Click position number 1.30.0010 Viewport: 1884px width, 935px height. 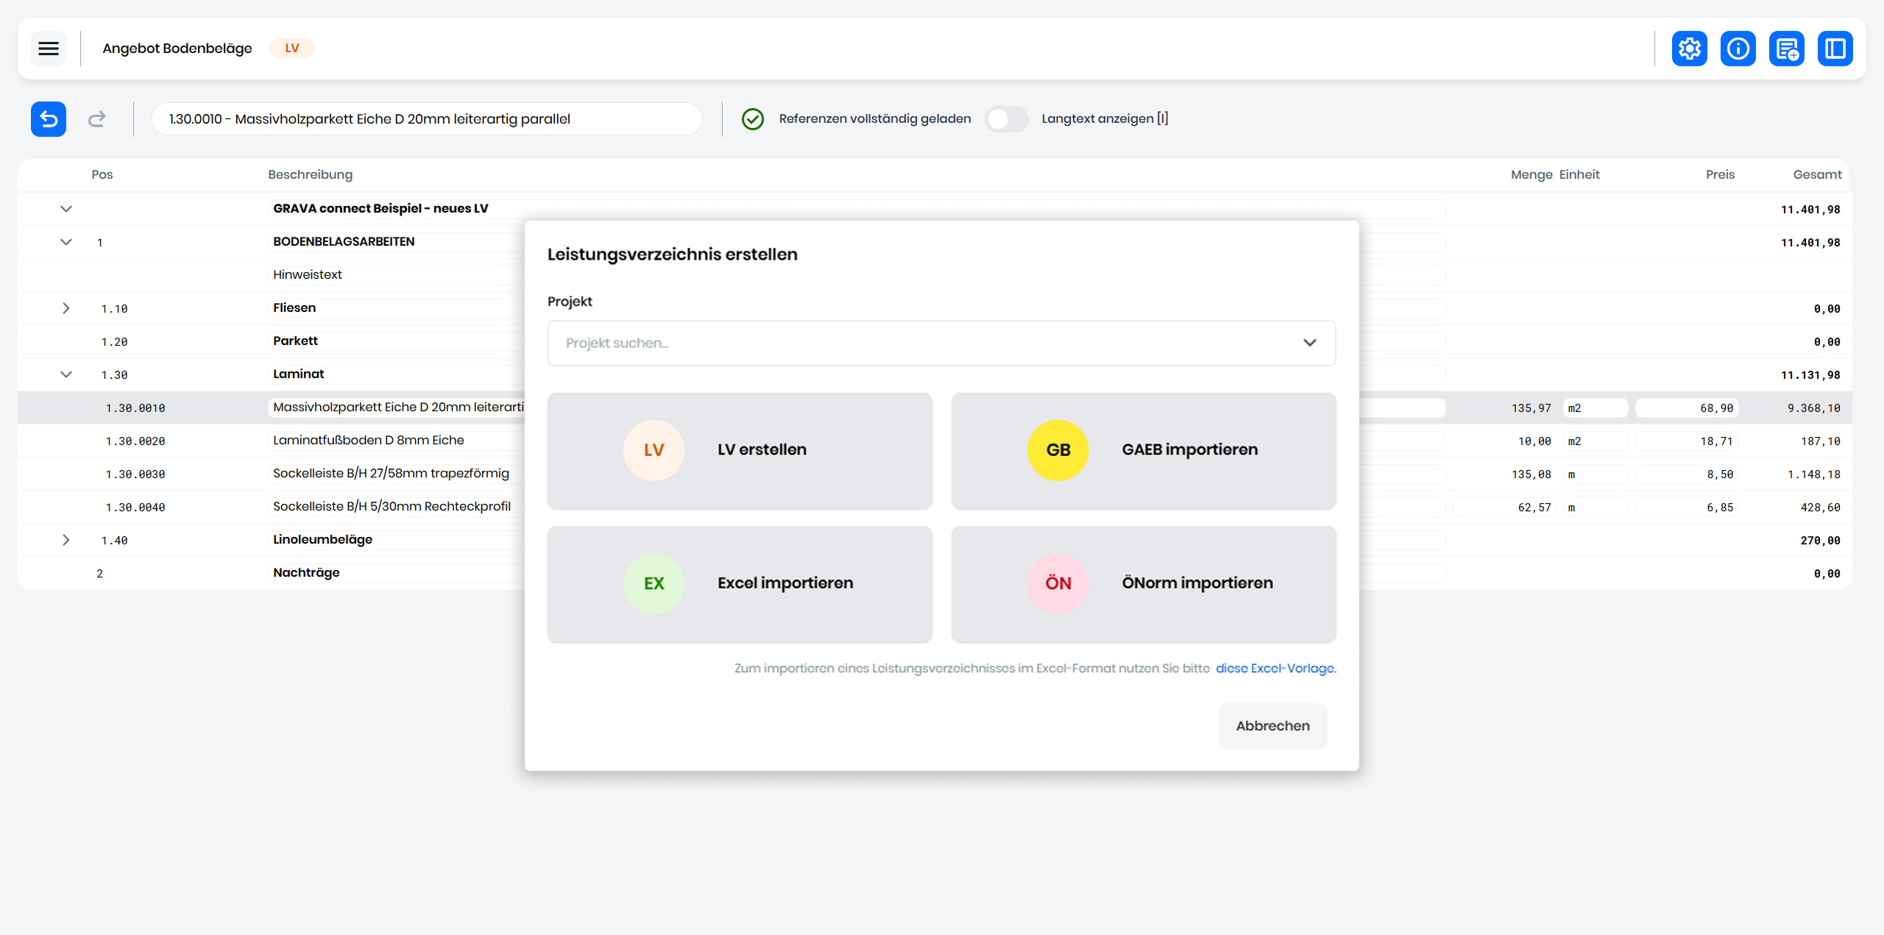tap(135, 408)
